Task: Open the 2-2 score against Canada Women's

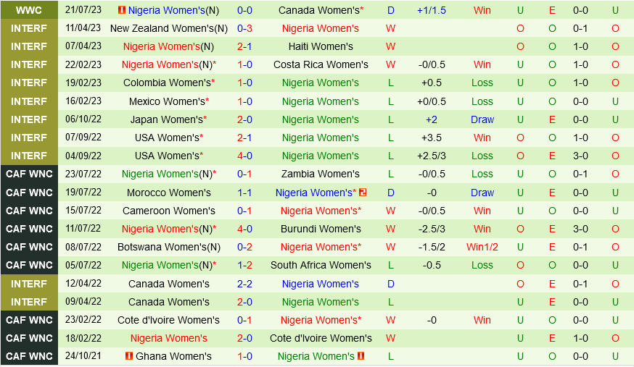Action: pyautogui.click(x=245, y=284)
